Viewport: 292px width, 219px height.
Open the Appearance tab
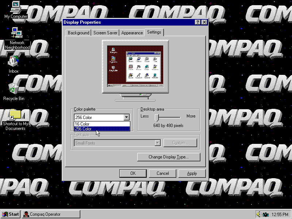132,33
